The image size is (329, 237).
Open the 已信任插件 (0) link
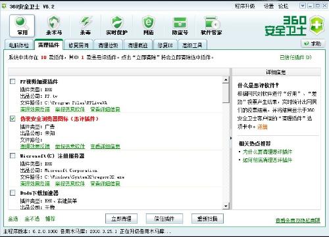point(295,57)
